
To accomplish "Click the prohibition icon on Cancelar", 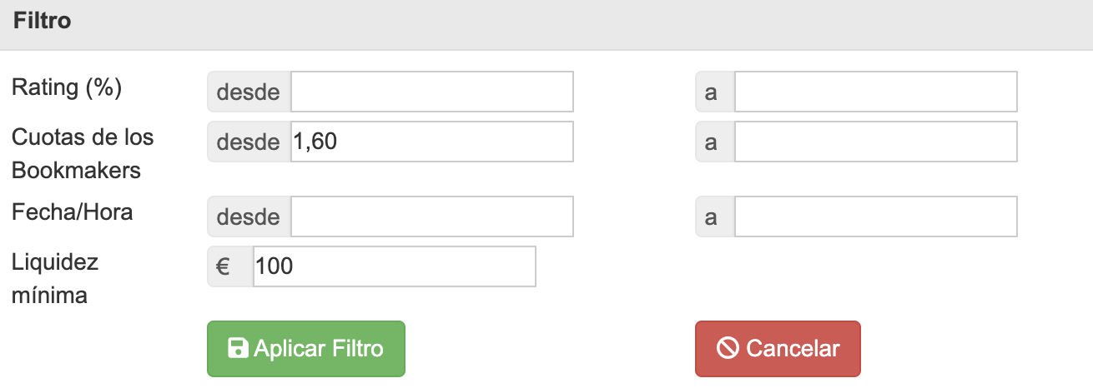I will (728, 348).
